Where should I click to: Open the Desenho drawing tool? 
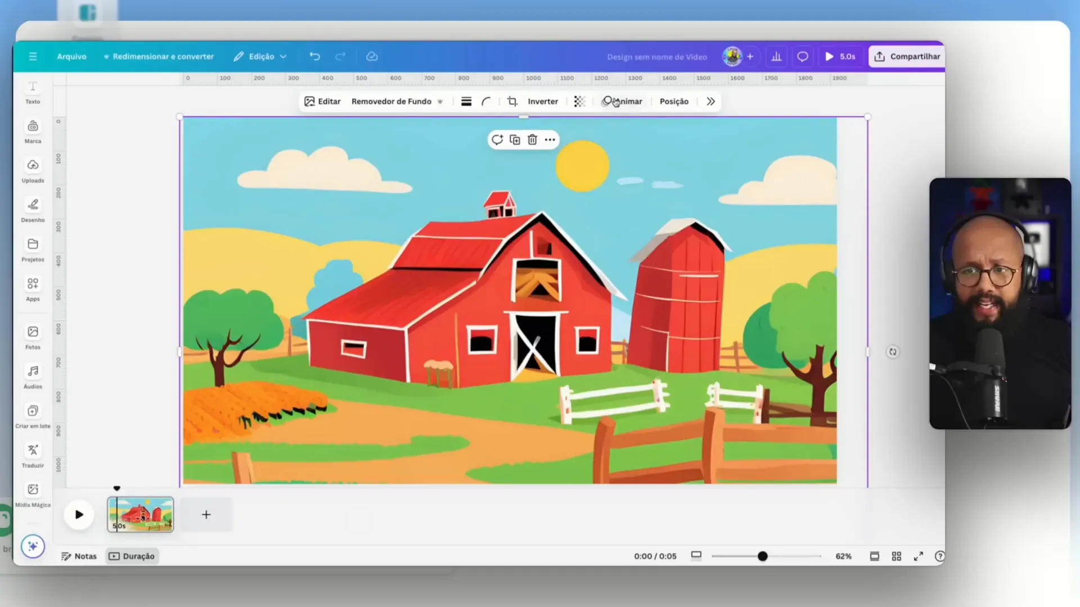point(33,210)
